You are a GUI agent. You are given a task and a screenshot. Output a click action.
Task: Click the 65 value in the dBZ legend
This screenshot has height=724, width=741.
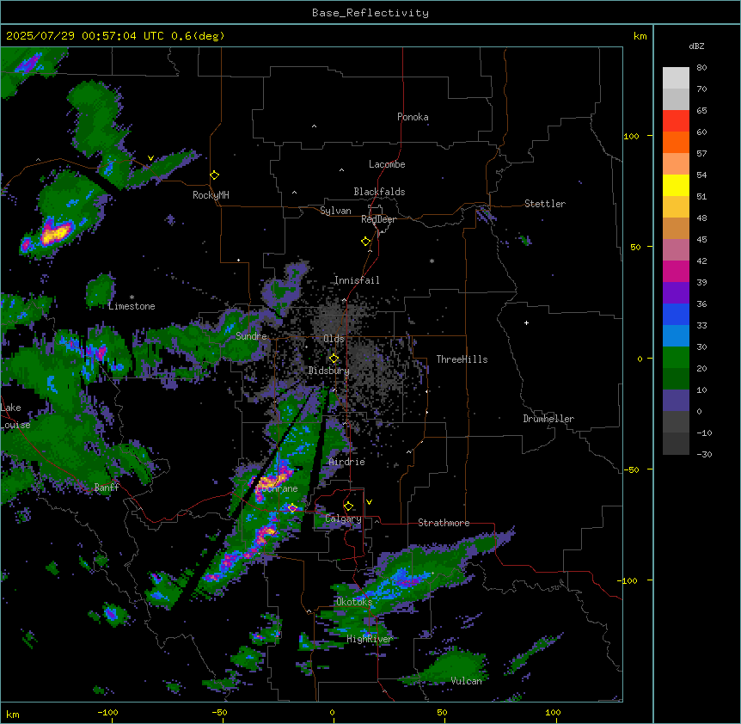[701, 111]
